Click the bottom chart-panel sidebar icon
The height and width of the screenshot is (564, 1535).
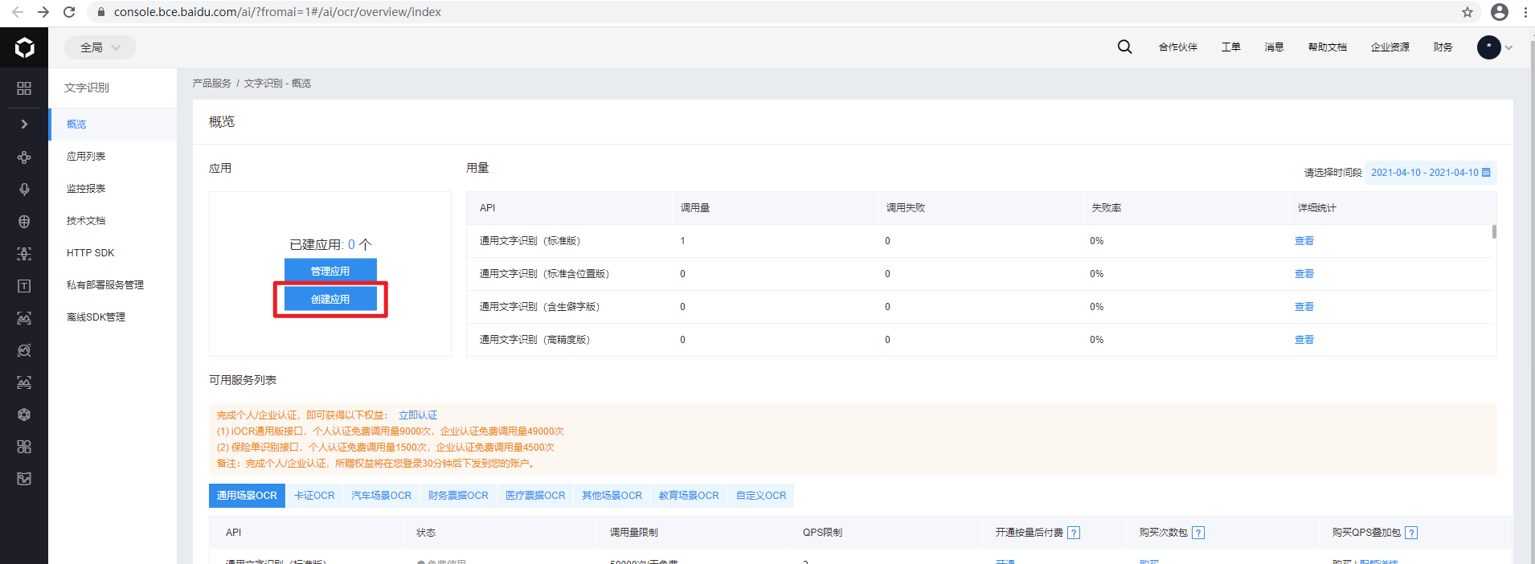(x=24, y=479)
